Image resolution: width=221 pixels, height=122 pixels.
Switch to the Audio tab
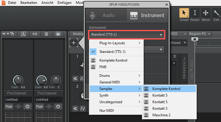pyautogui.click(x=106, y=15)
